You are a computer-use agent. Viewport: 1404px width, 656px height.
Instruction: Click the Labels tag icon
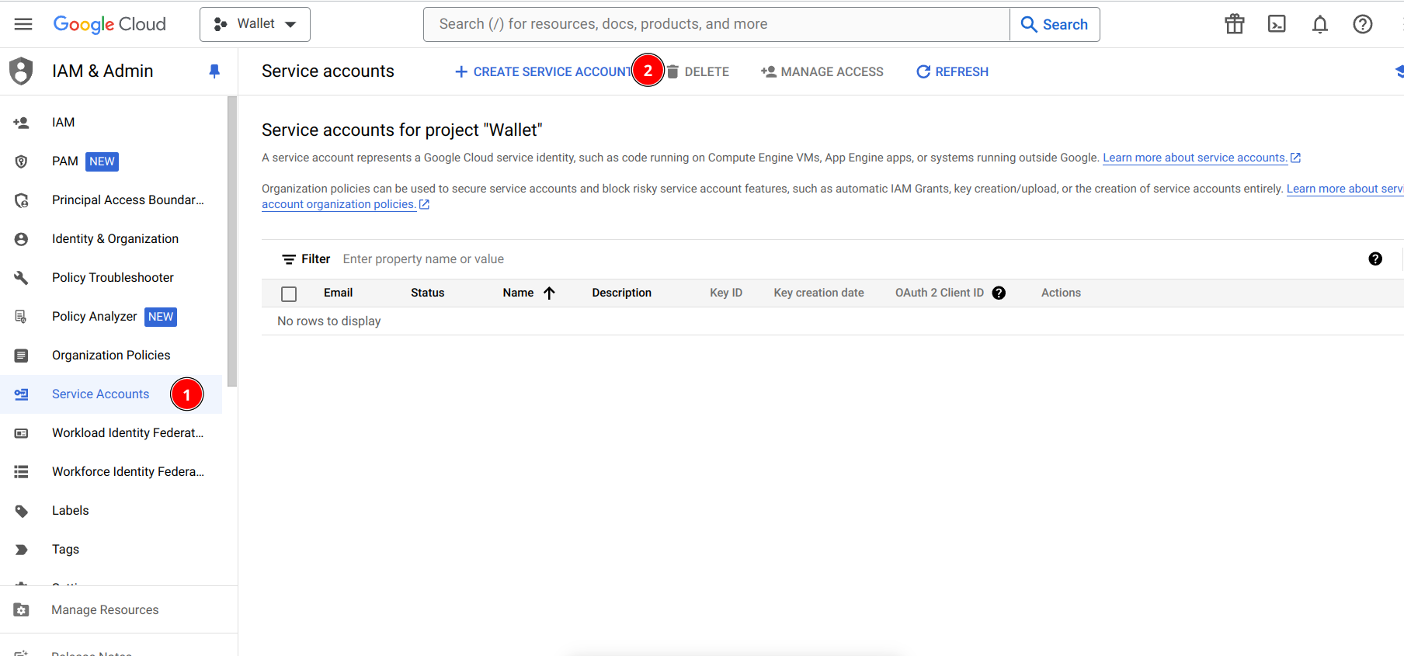click(22, 510)
